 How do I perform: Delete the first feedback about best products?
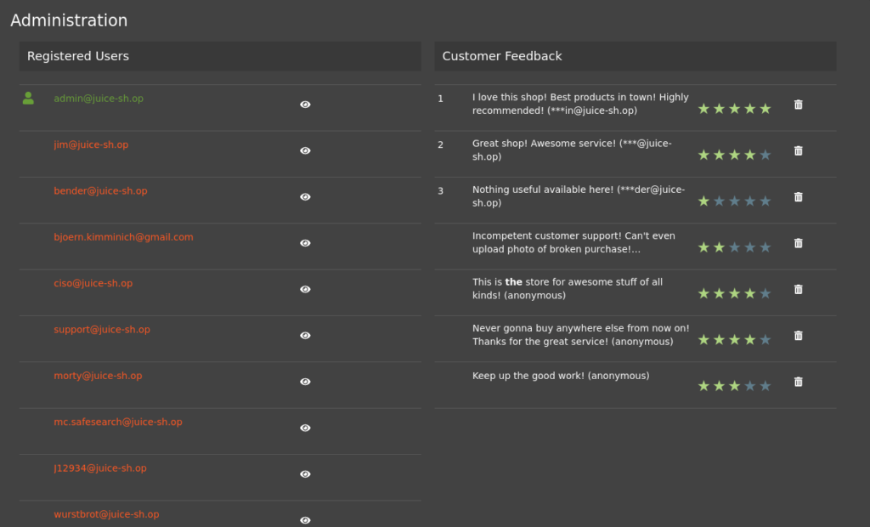click(798, 105)
